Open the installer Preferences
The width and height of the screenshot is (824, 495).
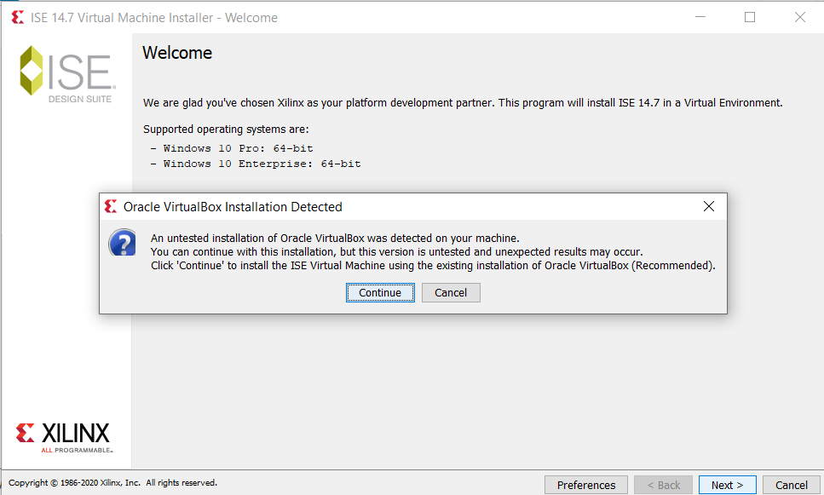pos(585,485)
